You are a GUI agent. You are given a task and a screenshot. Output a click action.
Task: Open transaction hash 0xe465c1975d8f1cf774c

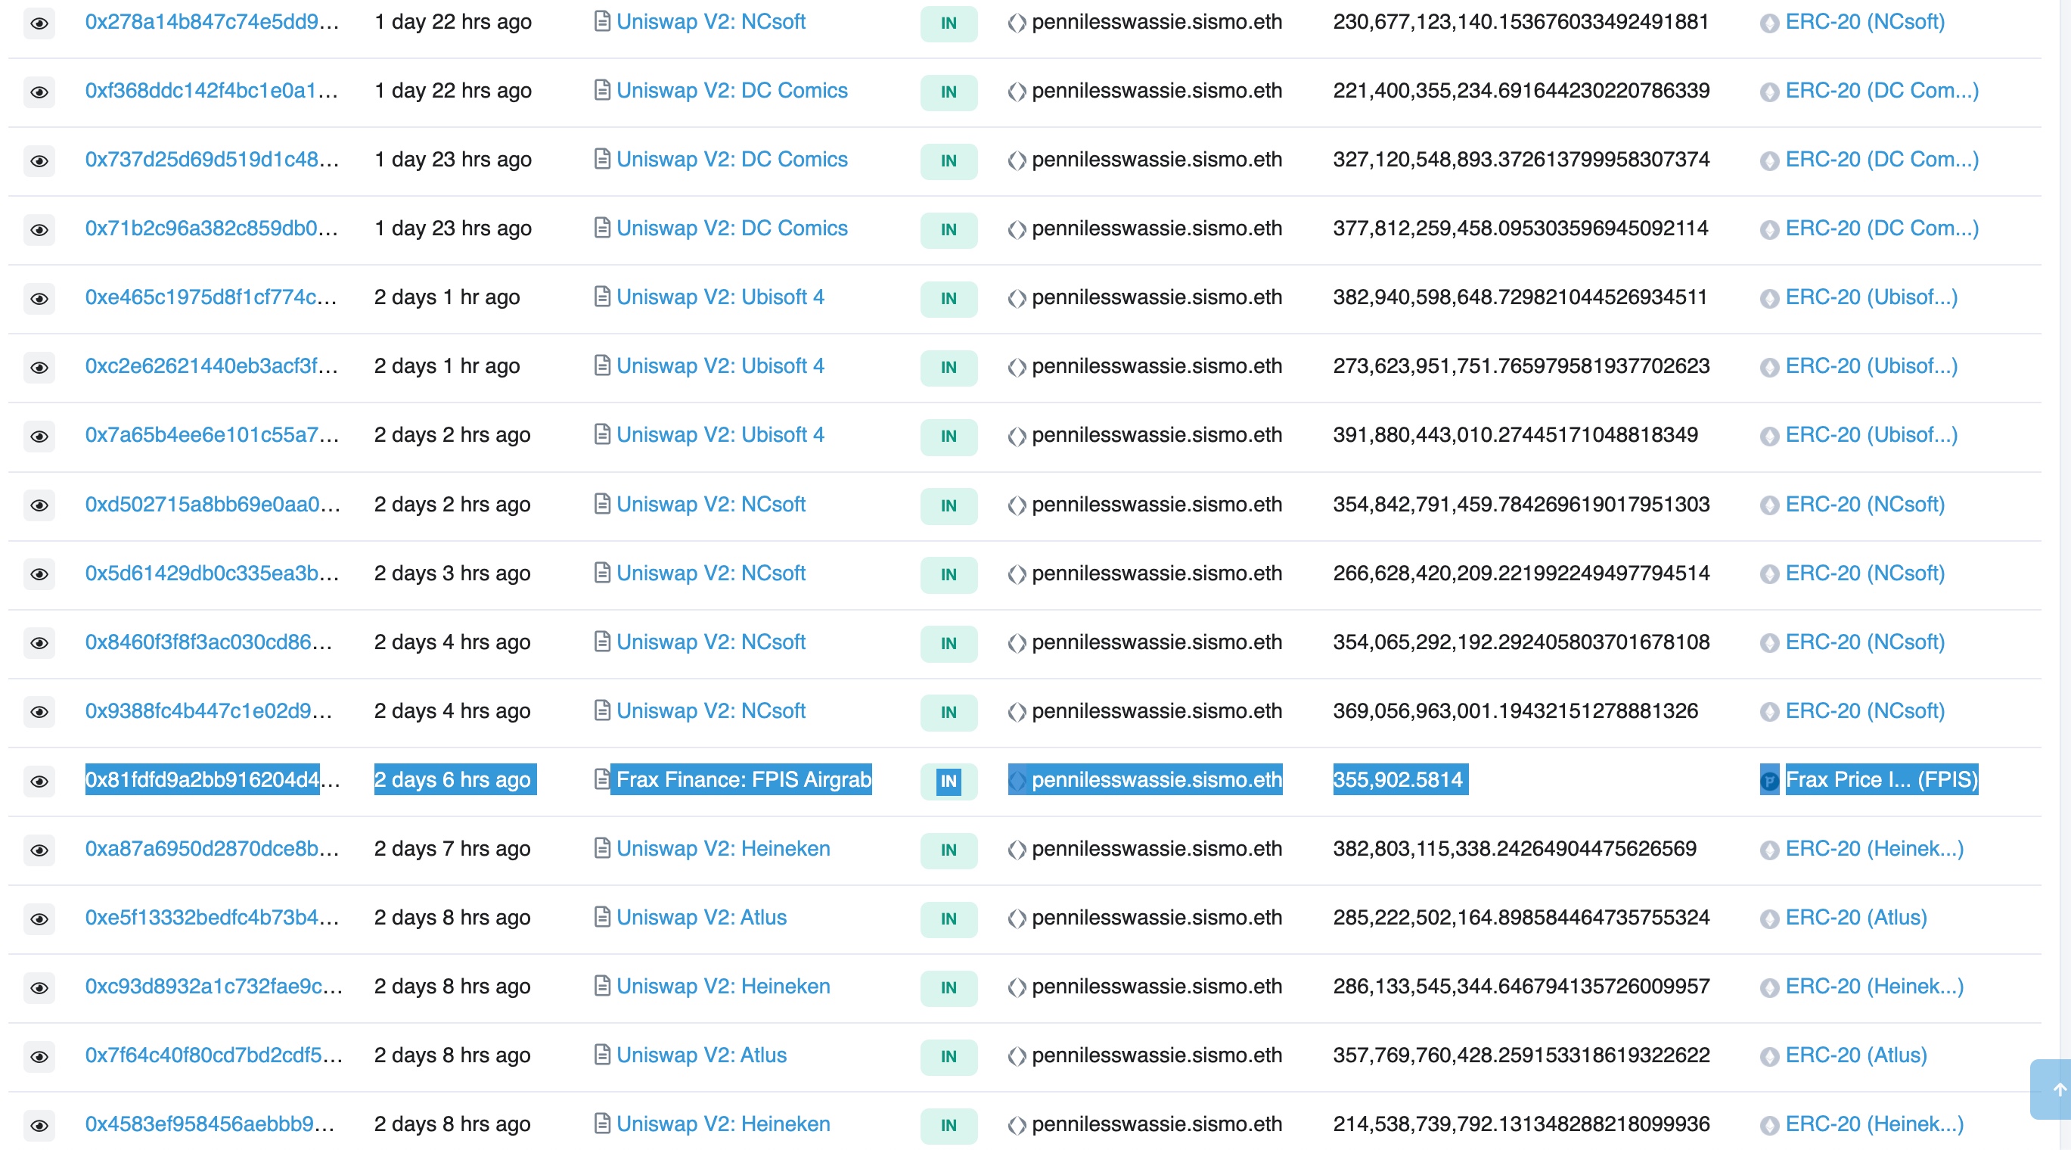tap(212, 297)
